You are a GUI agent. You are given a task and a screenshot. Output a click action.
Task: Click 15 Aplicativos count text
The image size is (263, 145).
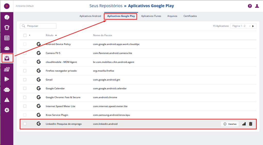[x=221, y=26]
